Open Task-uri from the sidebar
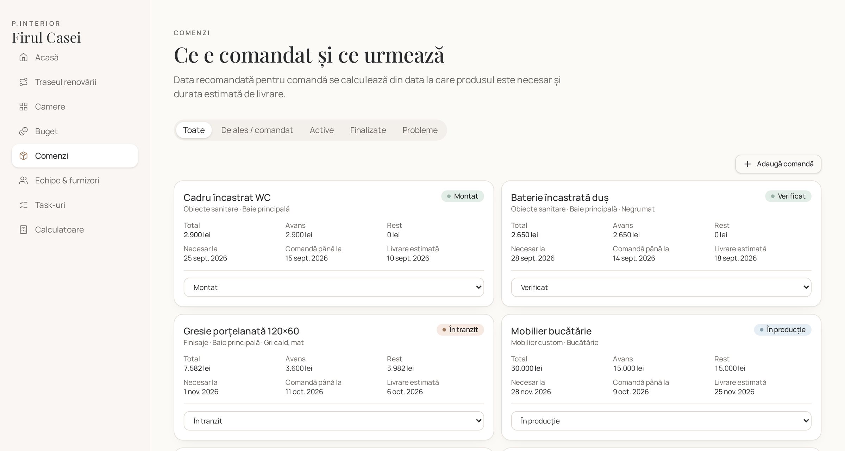845x451 pixels. (75, 205)
